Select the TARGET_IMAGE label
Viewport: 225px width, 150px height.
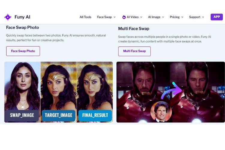(x=58, y=115)
